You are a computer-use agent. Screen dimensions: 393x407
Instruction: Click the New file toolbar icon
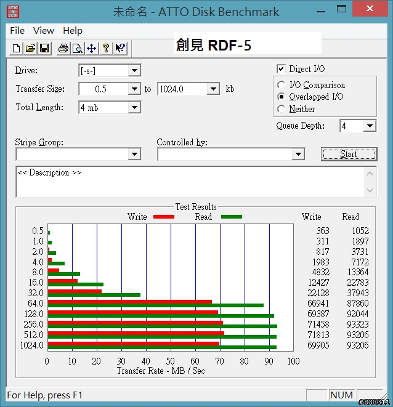(x=16, y=48)
